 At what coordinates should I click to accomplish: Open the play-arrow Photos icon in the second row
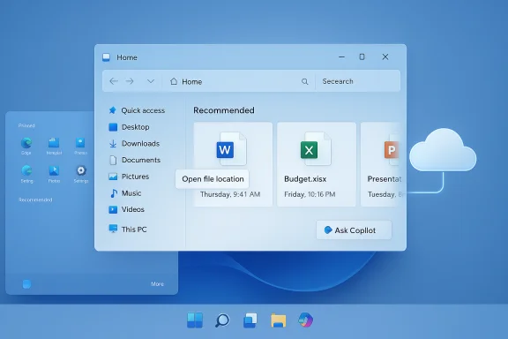click(54, 170)
